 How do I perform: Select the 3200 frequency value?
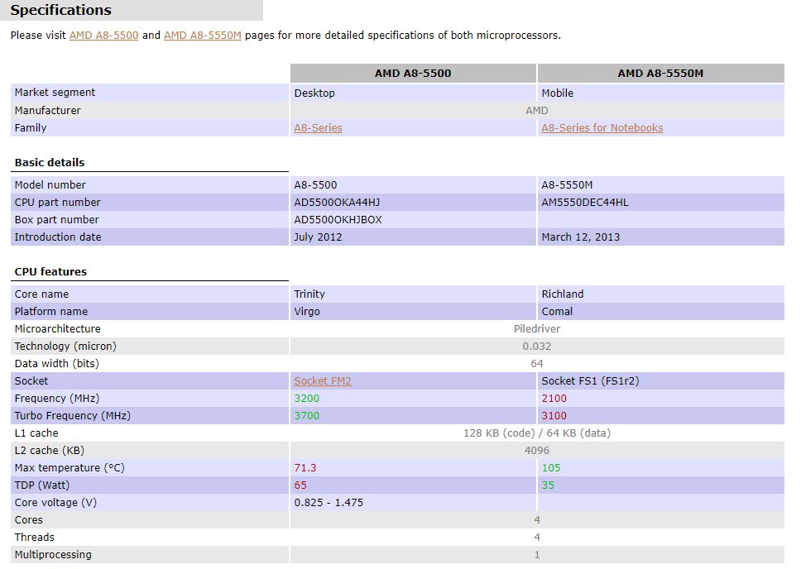[x=306, y=399]
